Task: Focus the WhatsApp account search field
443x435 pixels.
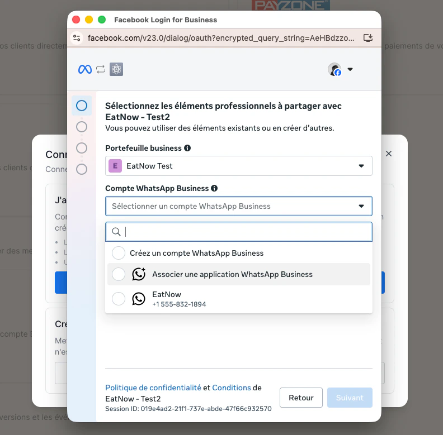Action: (x=239, y=232)
